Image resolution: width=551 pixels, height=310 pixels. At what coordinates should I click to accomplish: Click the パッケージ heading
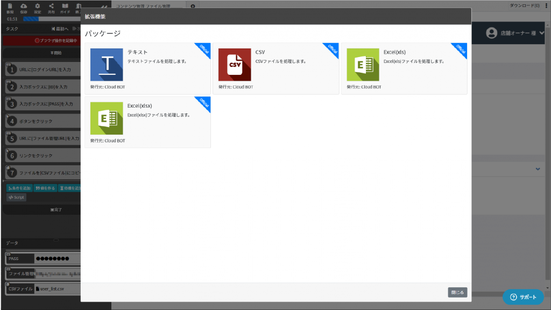pos(103,33)
